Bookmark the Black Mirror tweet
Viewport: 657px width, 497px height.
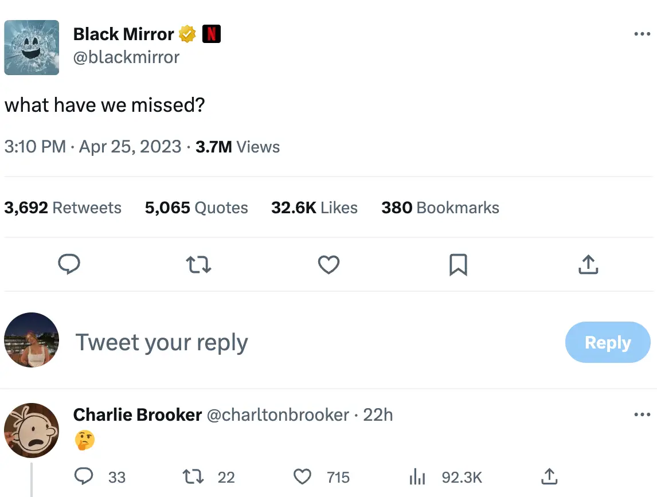click(x=458, y=264)
